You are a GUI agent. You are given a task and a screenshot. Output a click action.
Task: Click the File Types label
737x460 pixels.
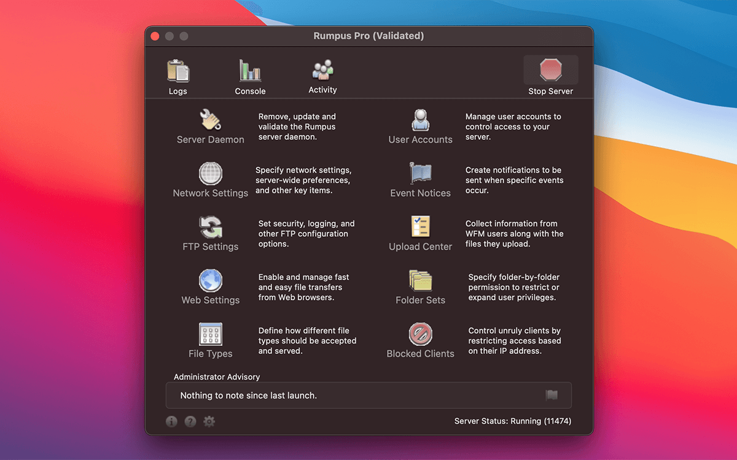click(211, 354)
